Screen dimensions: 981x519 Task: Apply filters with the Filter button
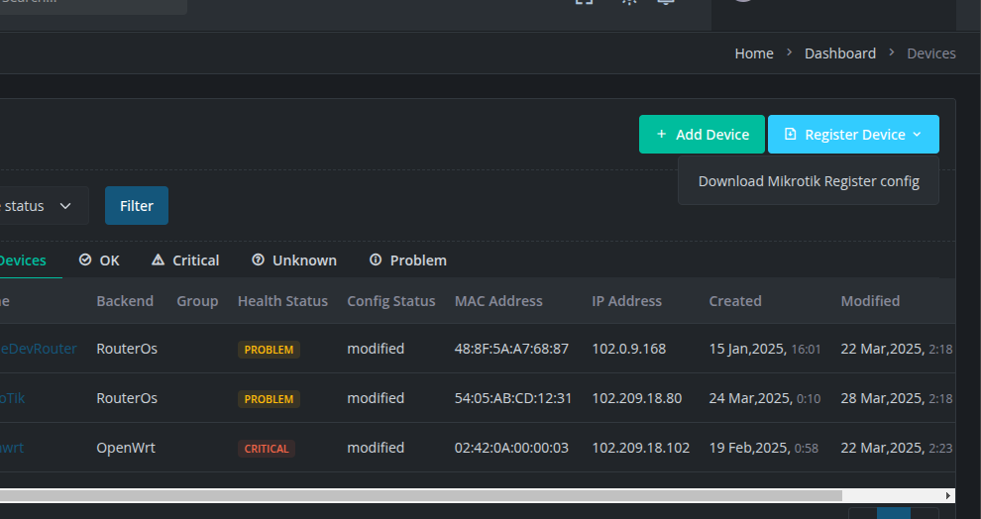(x=137, y=206)
